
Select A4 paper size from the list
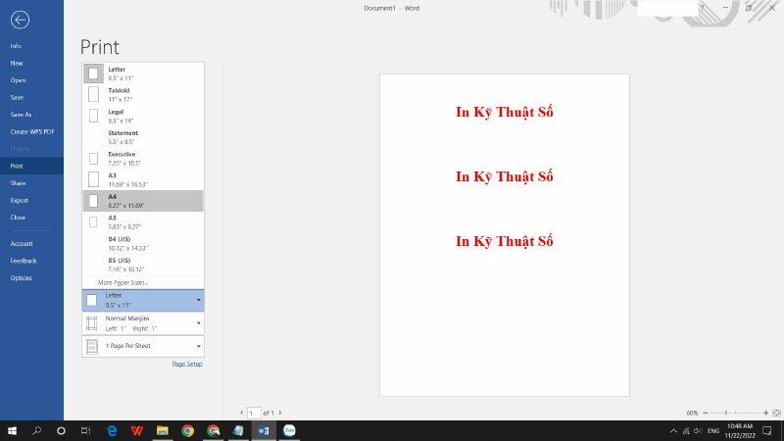pyautogui.click(x=143, y=200)
